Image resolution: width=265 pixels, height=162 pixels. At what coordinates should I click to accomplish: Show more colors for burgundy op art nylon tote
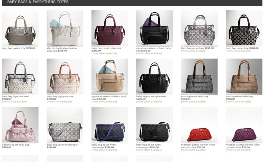coord(104,54)
